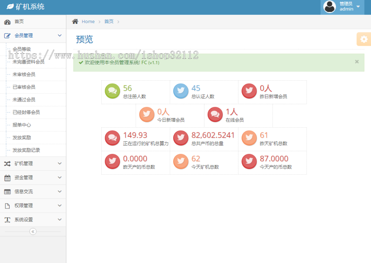Click the 149.93 hashrate value
Screen dimensions: 371x263
(135, 135)
